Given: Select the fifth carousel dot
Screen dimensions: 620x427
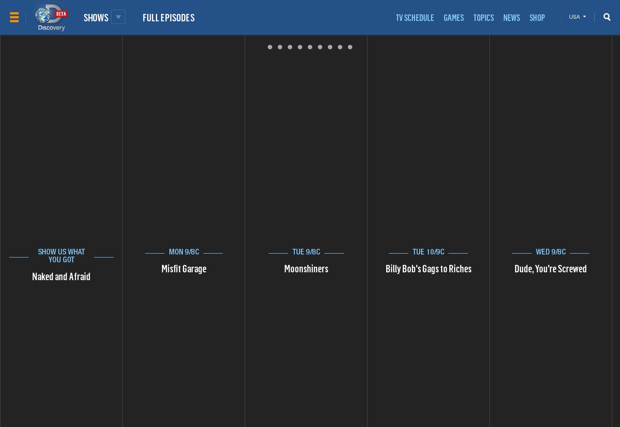Looking at the screenshot, I should tap(310, 47).
